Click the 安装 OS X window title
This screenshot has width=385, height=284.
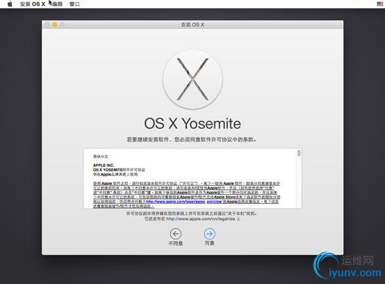pyautogui.click(x=192, y=24)
